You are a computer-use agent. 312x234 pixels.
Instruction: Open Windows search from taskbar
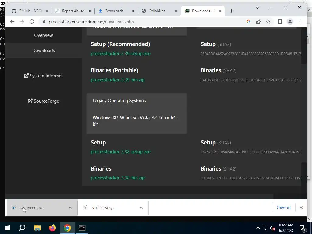22,228
